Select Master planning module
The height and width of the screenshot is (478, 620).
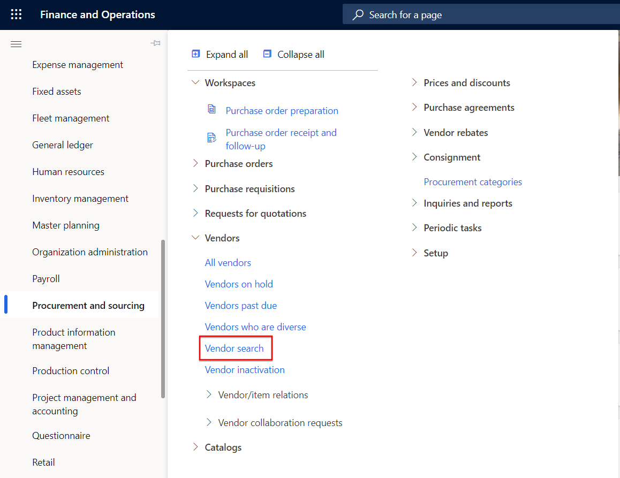66,225
